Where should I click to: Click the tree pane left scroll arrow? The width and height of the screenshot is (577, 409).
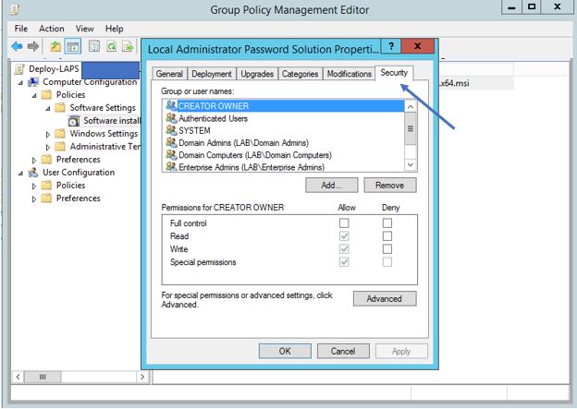tap(18, 377)
